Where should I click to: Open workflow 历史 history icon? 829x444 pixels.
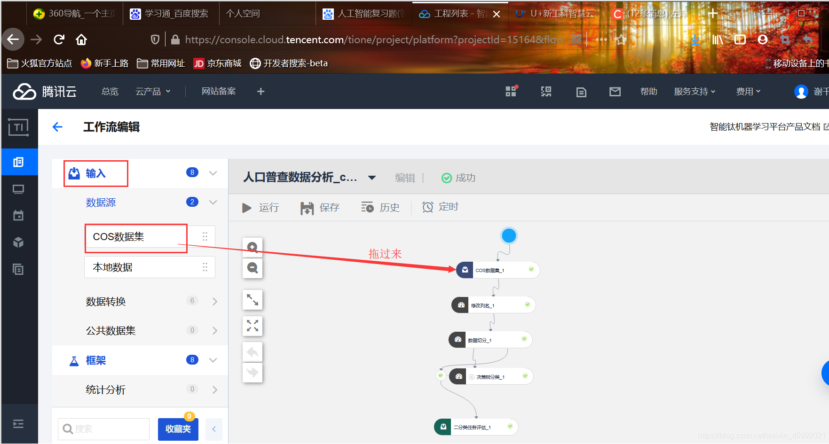(367, 207)
